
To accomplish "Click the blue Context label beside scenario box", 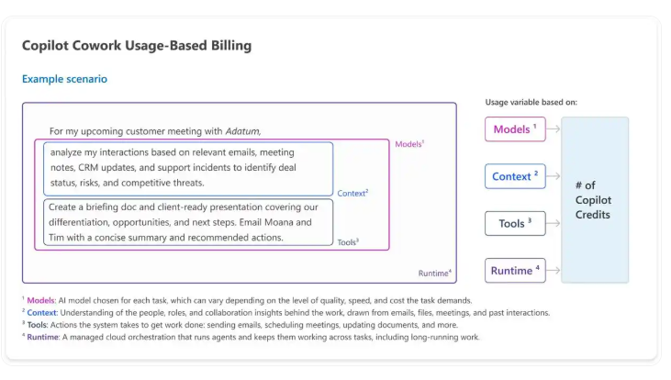I will coord(352,193).
